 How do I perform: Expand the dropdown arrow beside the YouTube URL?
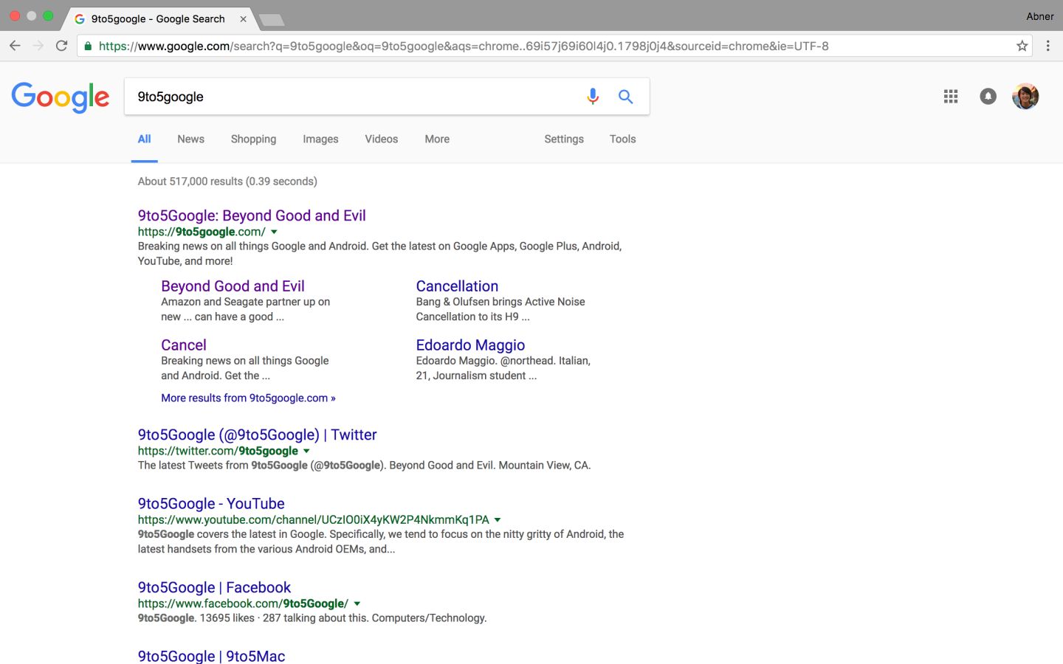click(x=498, y=520)
